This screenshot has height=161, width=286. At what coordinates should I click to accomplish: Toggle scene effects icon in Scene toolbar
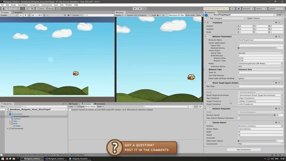(33, 15)
